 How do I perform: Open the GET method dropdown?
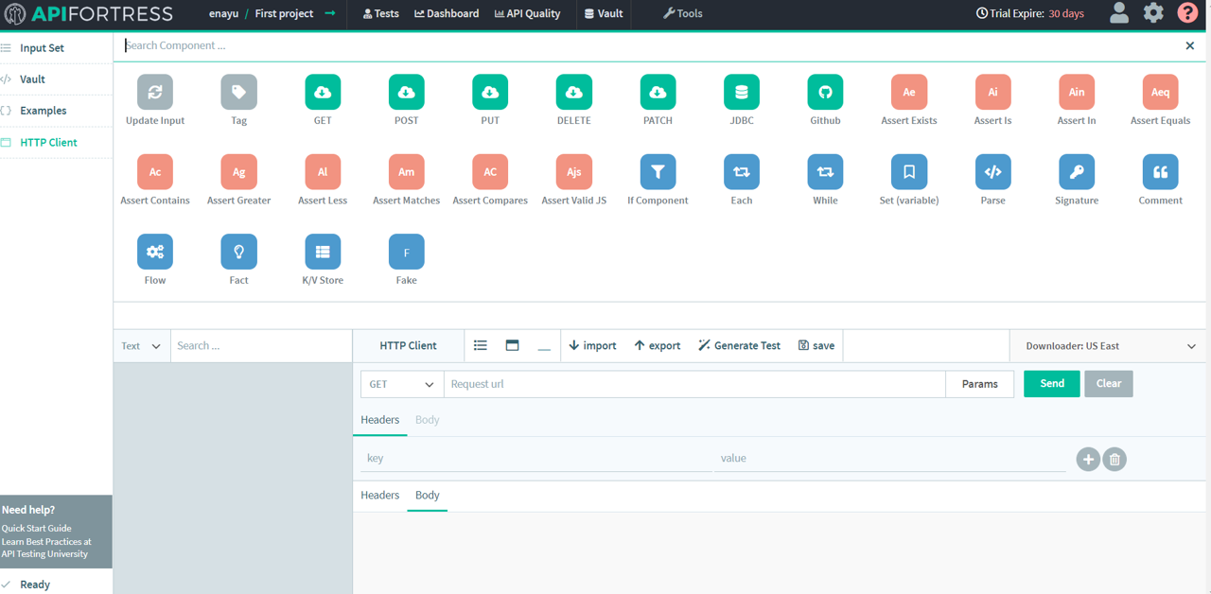click(x=402, y=384)
